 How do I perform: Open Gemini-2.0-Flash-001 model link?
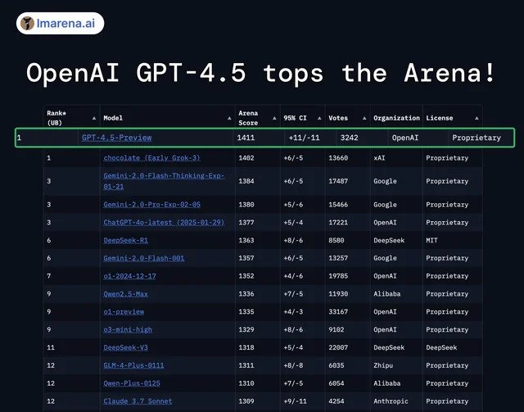click(x=144, y=258)
